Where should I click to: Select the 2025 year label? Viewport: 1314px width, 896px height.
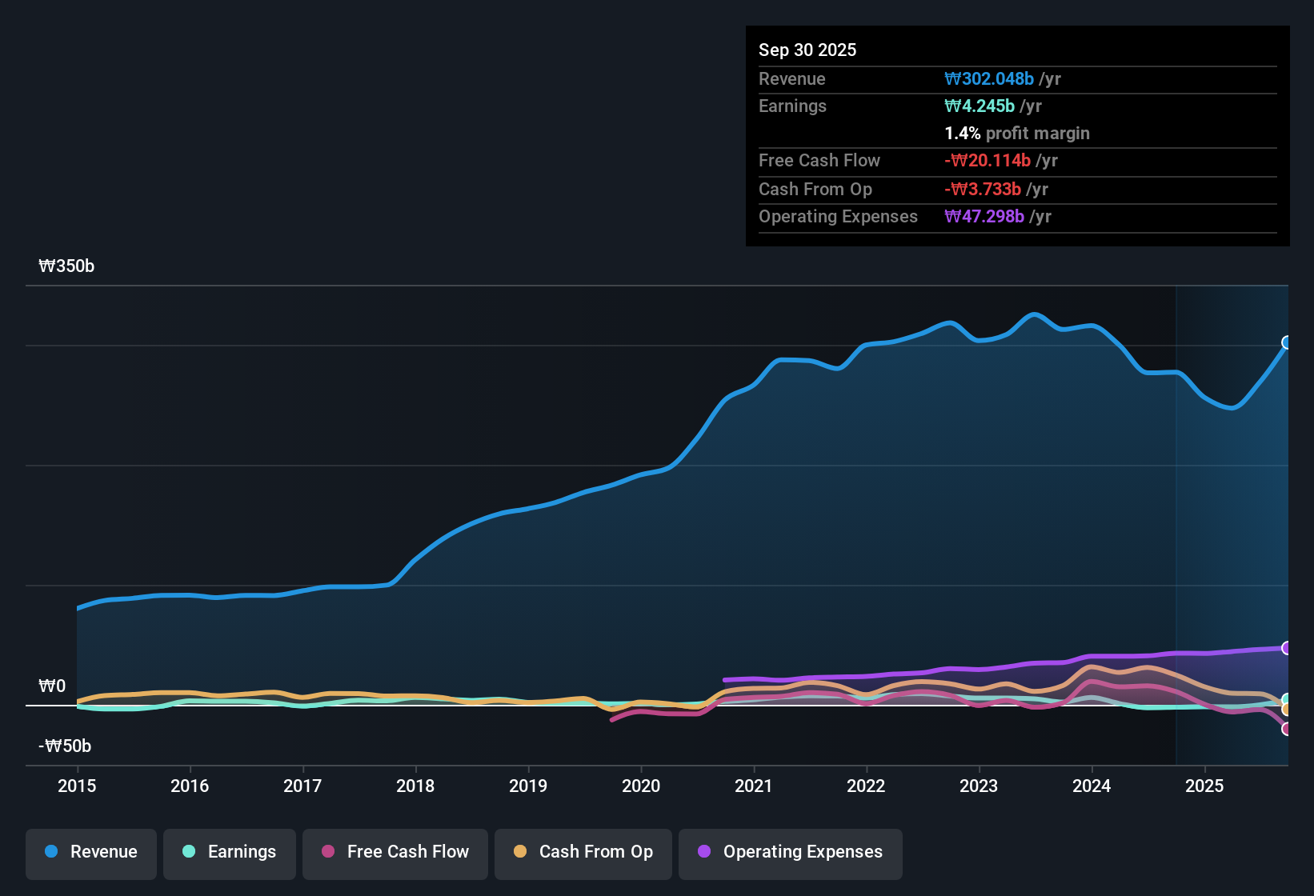1205,786
